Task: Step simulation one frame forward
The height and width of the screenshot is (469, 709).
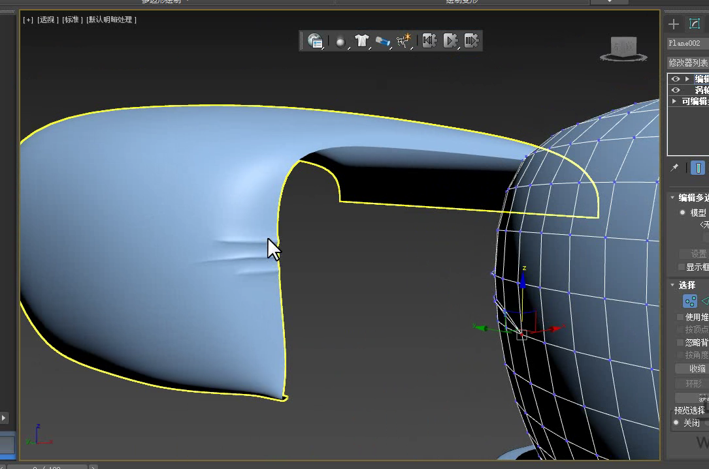Action: coord(471,40)
